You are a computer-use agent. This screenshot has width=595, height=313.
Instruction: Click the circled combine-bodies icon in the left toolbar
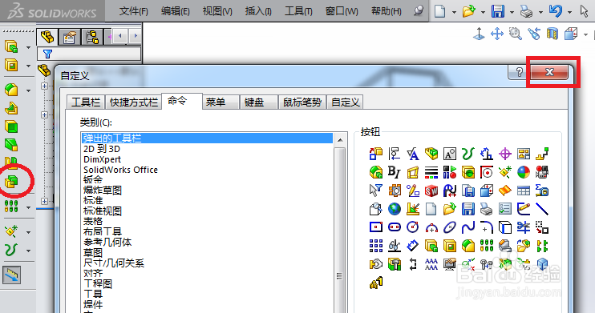coord(11,182)
